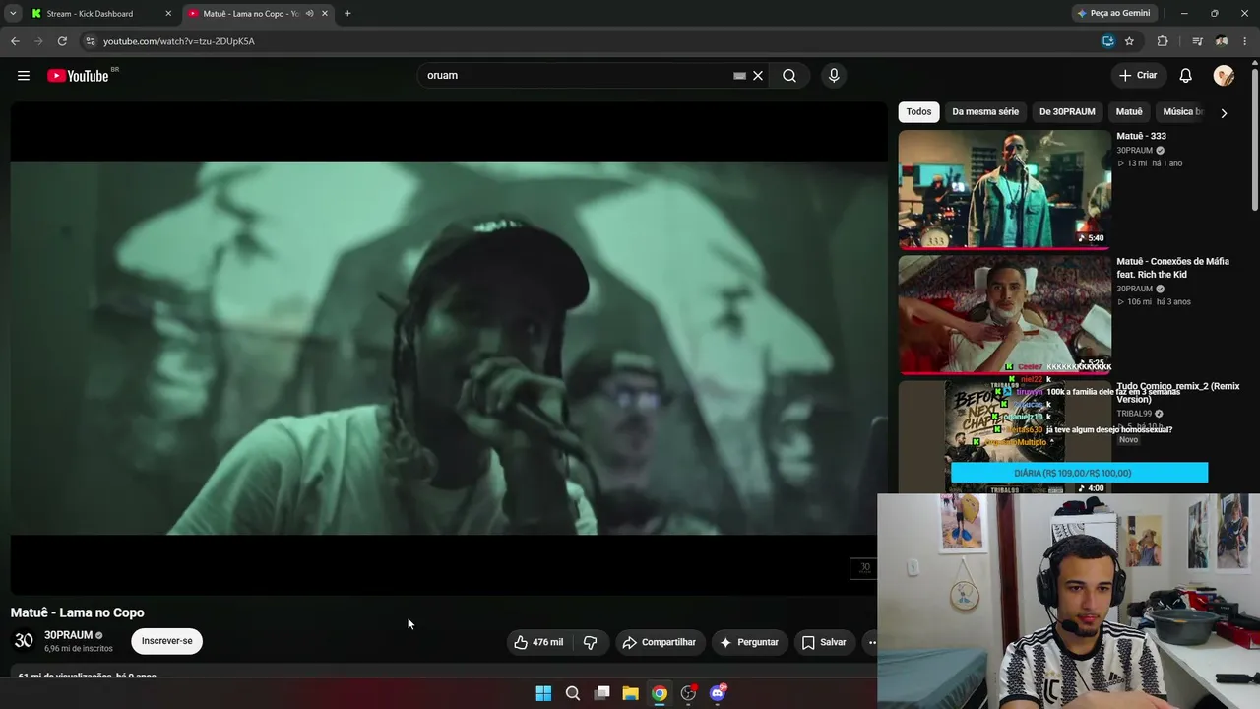Clear the search text with the X

pyautogui.click(x=758, y=76)
